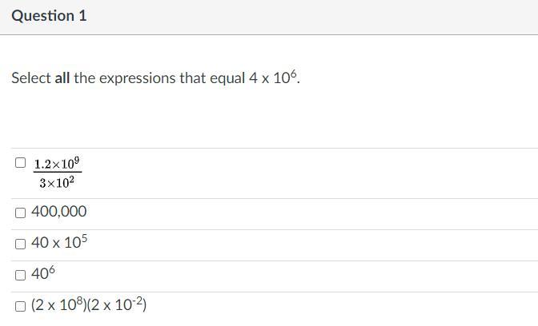Click the "(2 x 10⁸)(2 x 10⁻²)" answer label
The image size is (538, 326).
coord(88,305)
